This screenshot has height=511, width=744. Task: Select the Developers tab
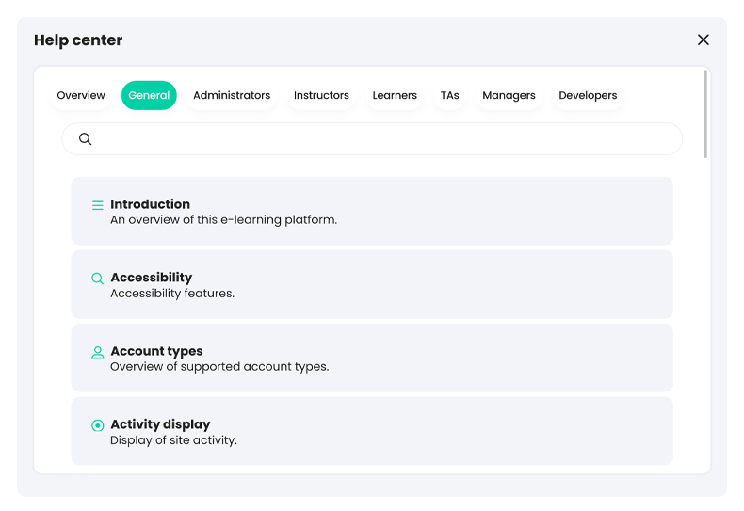pos(588,95)
